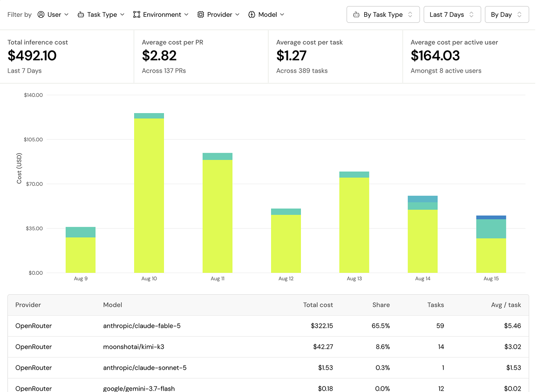Click the $322.15 total cost cell
Screen dimensions: 538x392
(x=322, y=326)
